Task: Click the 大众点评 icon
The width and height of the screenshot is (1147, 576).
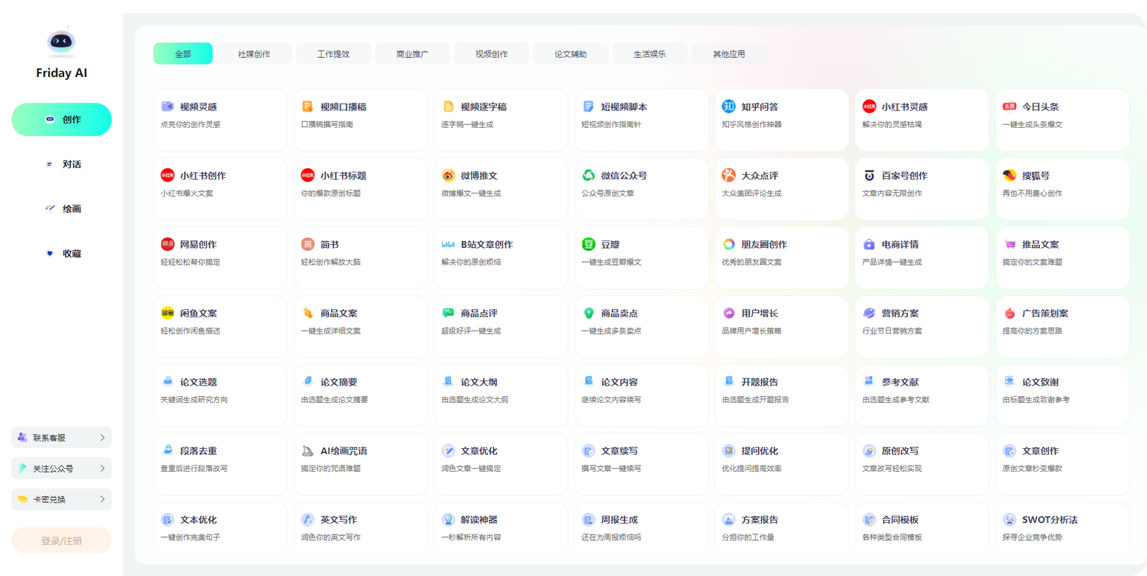Action: coord(728,175)
